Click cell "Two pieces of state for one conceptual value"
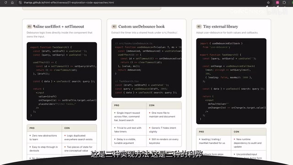The height and width of the screenshot is (165, 293). [x=79, y=148]
